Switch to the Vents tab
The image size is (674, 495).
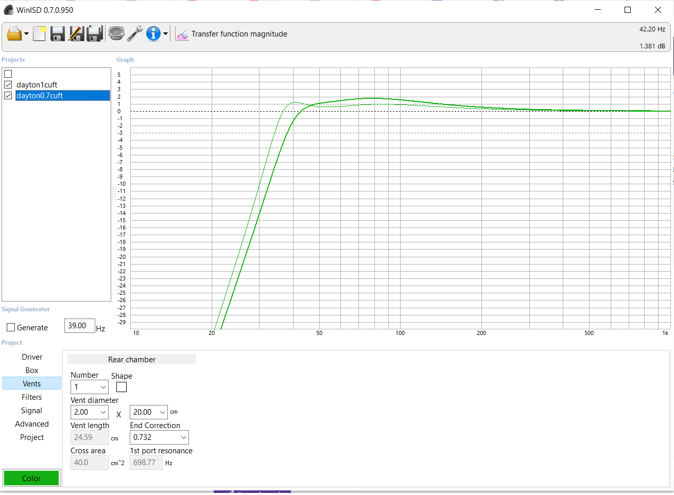tap(32, 384)
